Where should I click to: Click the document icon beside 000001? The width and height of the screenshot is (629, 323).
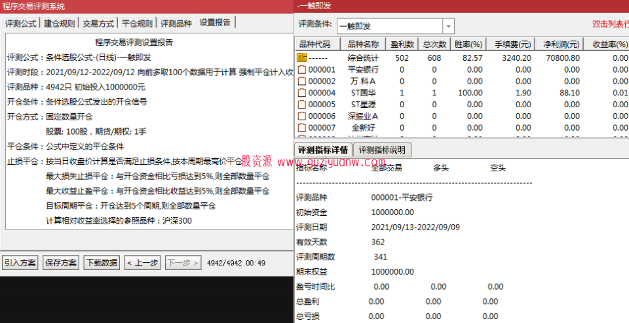301,70
